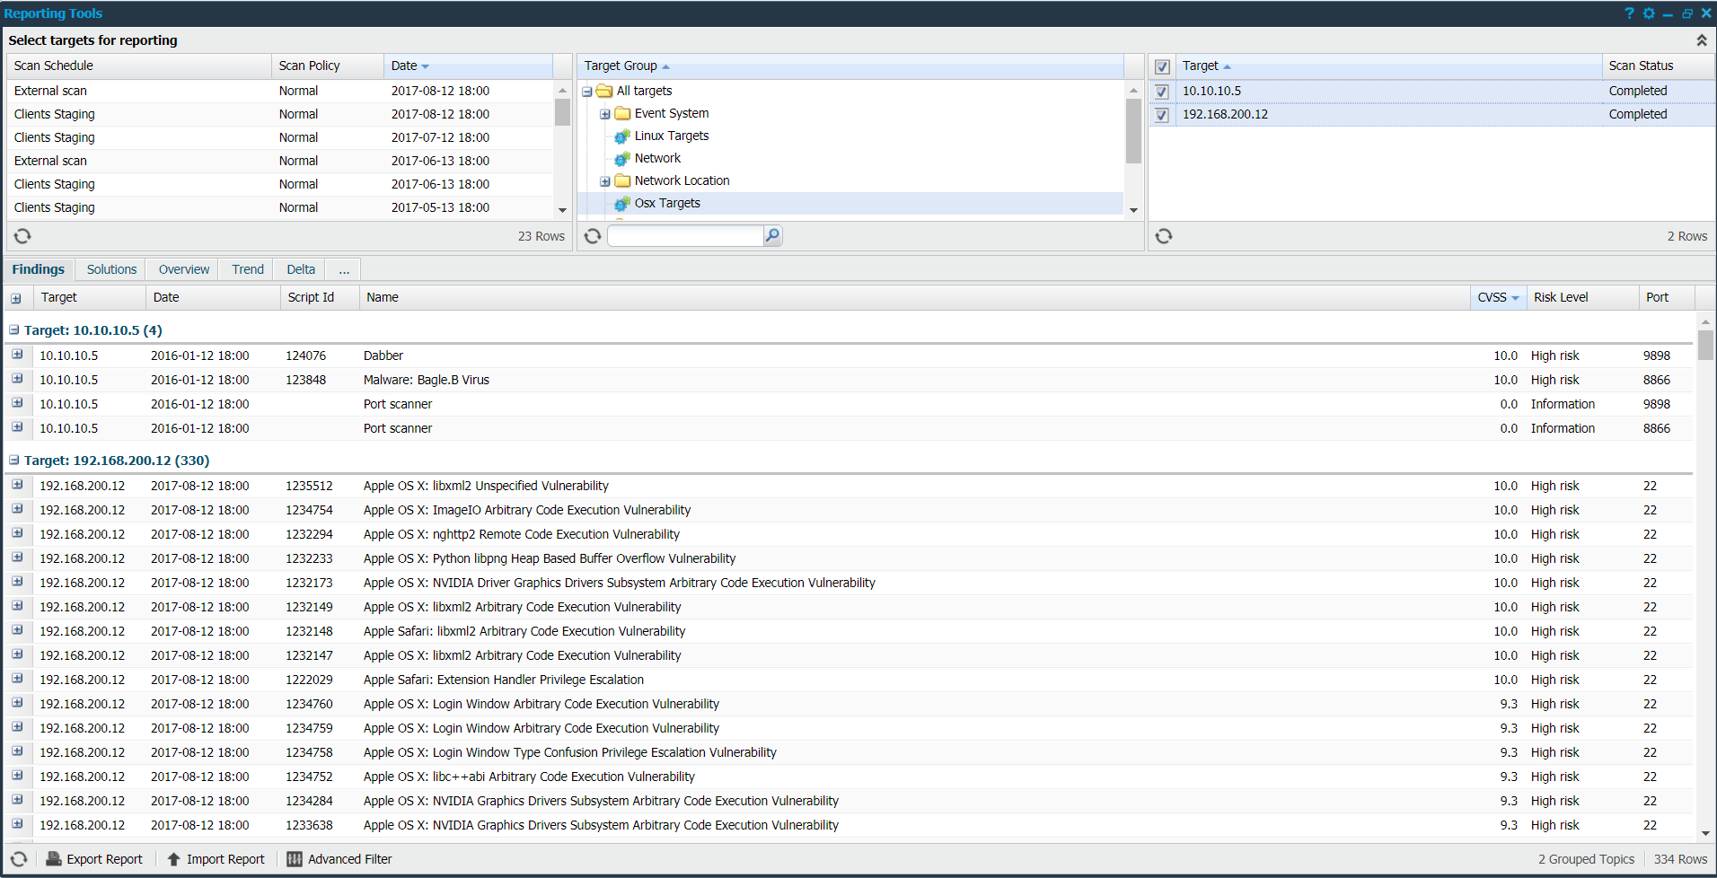Click the target group search field
Image resolution: width=1717 pixels, height=878 pixels.
685,235
